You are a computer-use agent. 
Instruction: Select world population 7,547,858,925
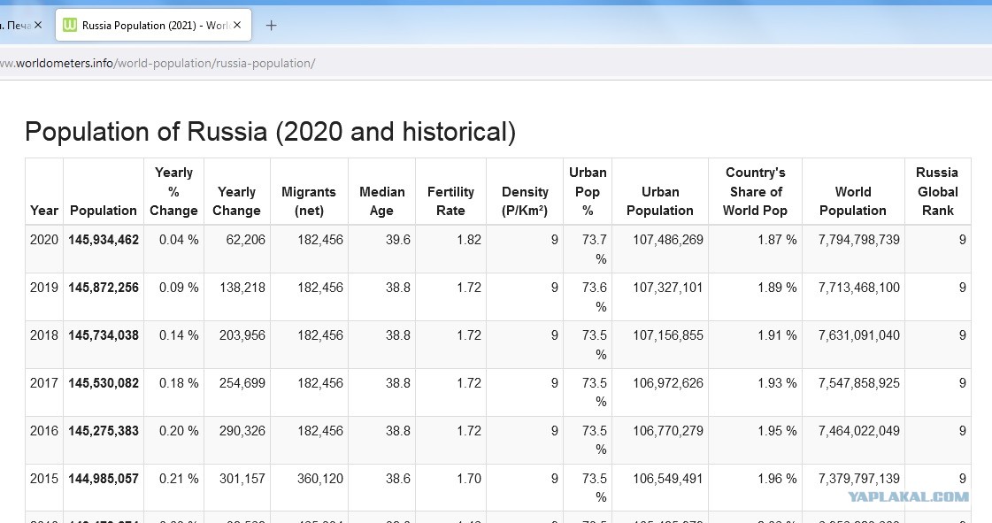[x=859, y=382]
